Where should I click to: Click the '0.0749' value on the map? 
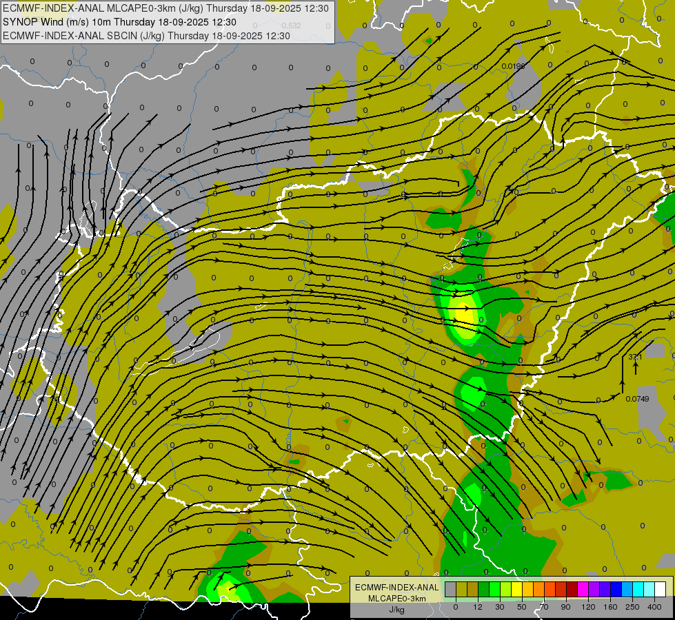637,399
